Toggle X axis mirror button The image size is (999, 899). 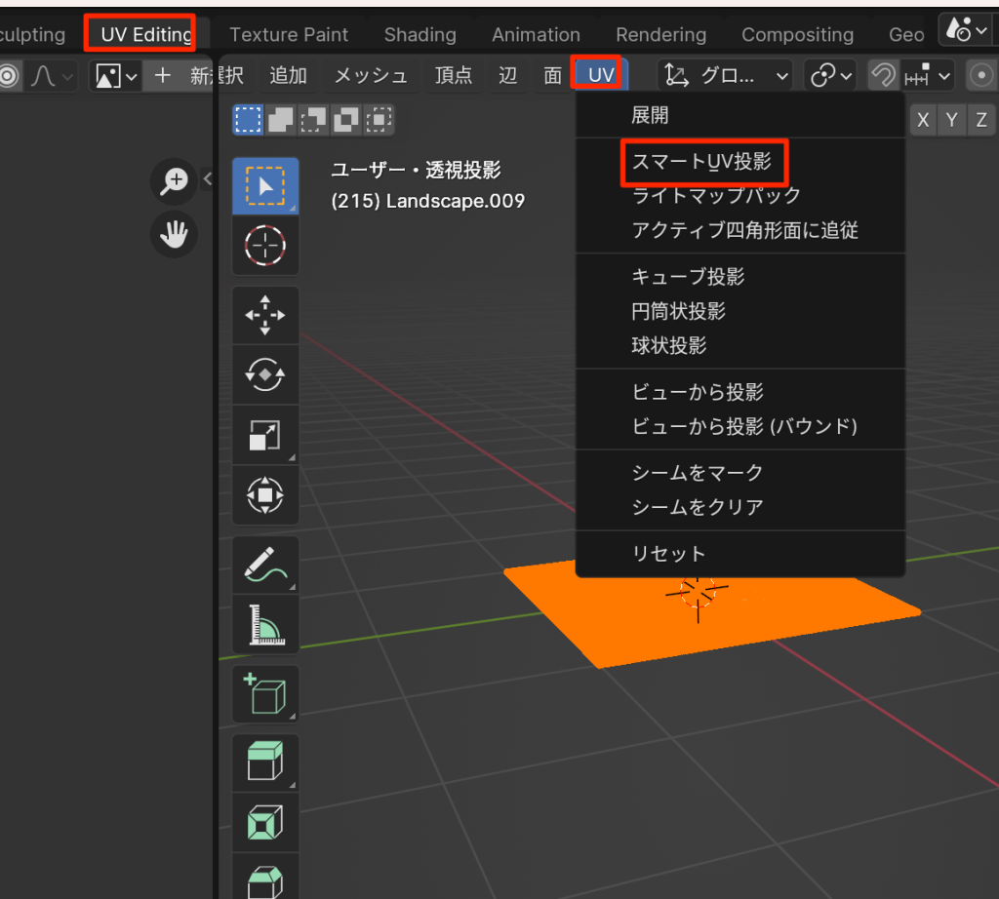click(x=923, y=121)
